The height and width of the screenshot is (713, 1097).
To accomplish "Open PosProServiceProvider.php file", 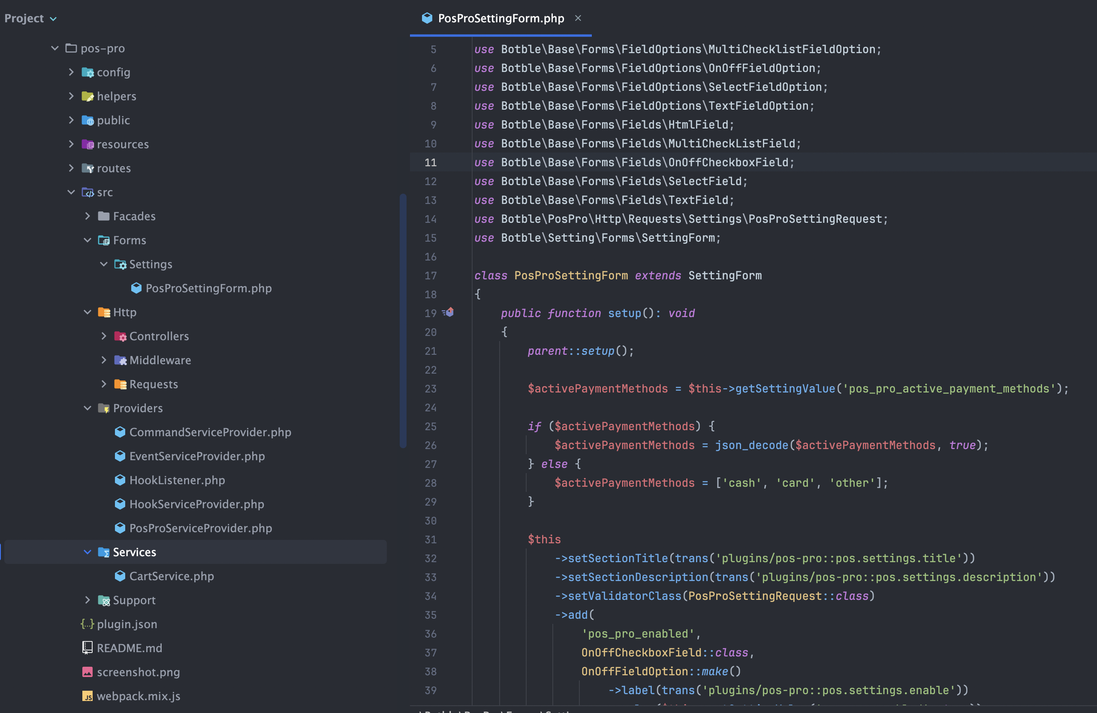I will click(201, 528).
